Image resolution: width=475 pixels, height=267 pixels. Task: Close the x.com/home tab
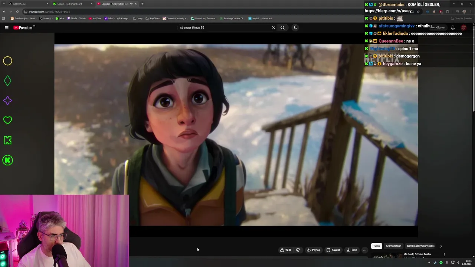tap(47, 4)
